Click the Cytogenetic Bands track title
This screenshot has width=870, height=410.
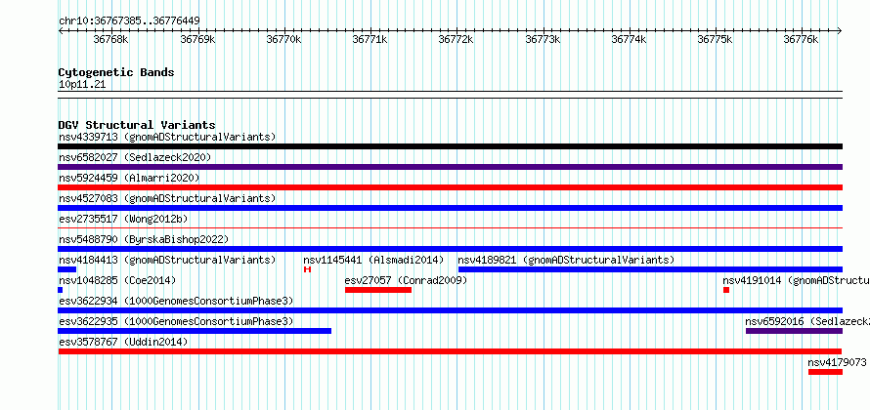coord(116,72)
